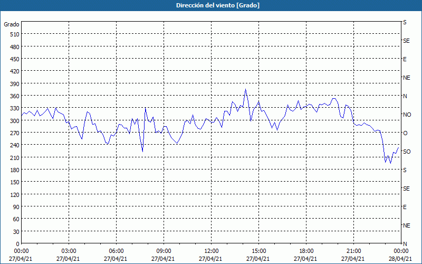Click the 210 degree axis label
Image resolution: width=422 pixels, height=264 pixels.
pos(15,157)
